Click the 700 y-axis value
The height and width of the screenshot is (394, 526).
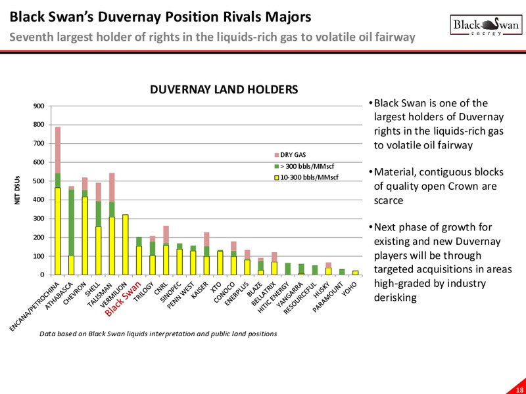coord(39,144)
